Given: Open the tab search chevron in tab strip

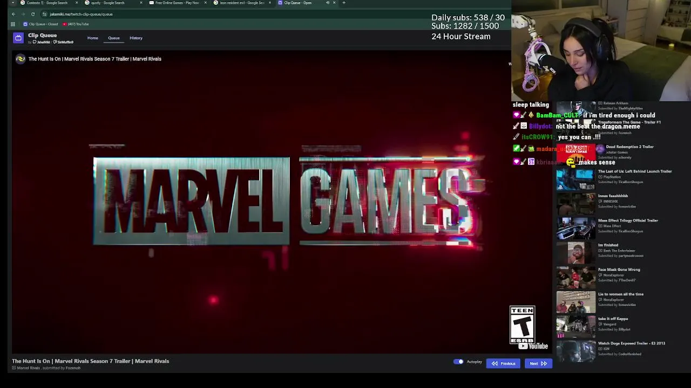Looking at the screenshot, I should 13,3.
